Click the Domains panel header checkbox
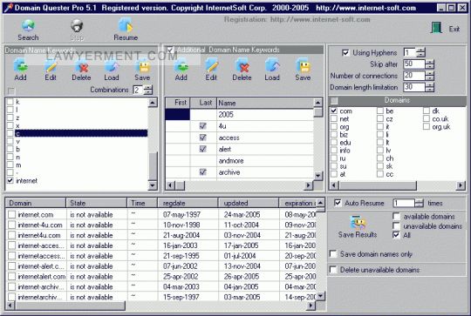 (334, 100)
